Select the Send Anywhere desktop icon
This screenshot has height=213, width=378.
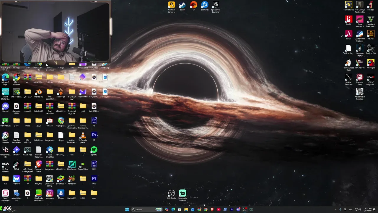click(5, 195)
